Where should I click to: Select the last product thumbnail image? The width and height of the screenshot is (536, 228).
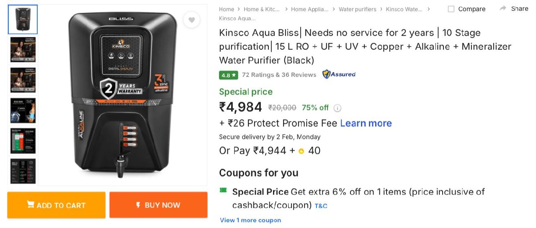[23, 171]
